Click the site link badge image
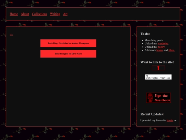 (158, 68)
